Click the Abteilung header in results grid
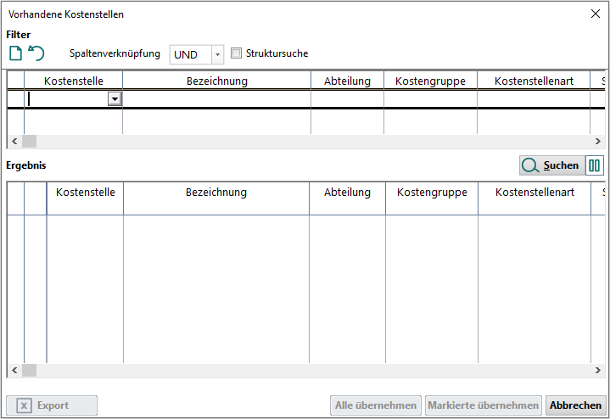Viewport: 610px width, 419px height. [x=347, y=193]
